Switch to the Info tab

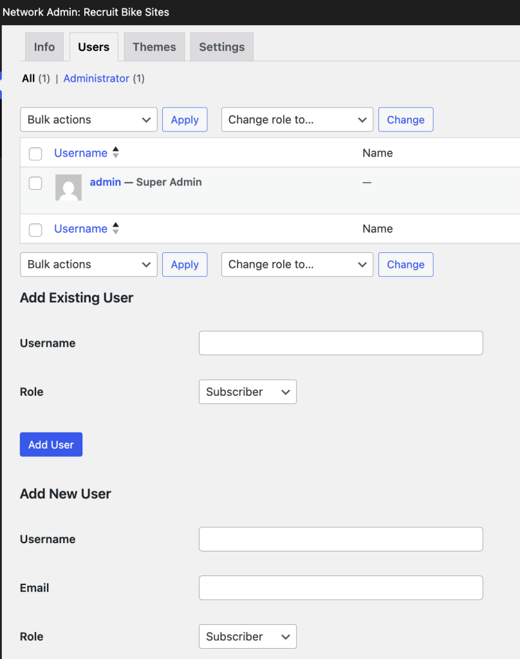pos(44,46)
